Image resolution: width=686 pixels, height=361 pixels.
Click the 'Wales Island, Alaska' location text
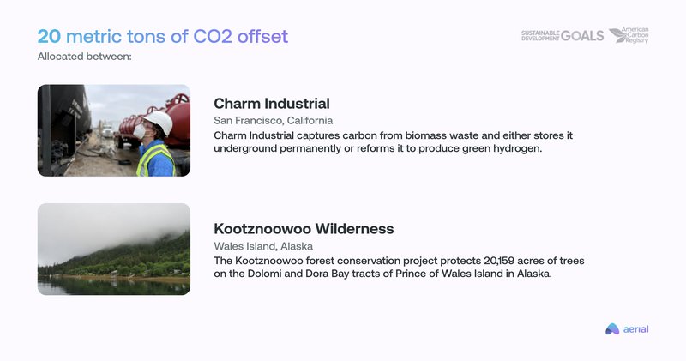click(x=263, y=246)
